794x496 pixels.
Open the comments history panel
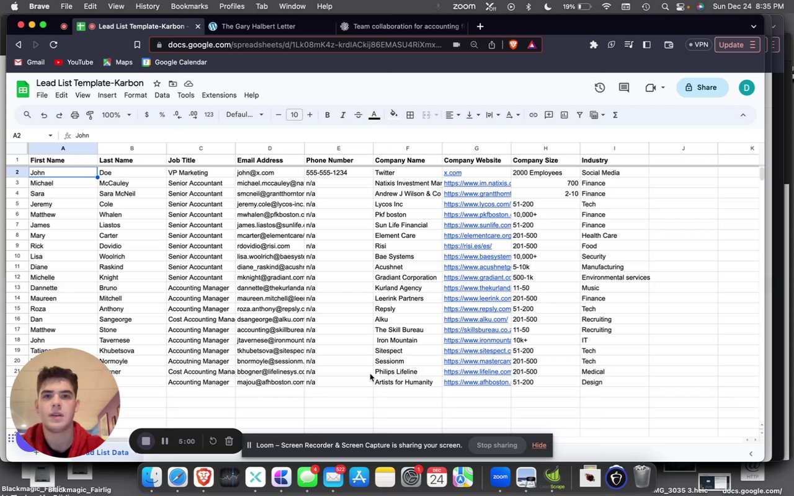[624, 87]
